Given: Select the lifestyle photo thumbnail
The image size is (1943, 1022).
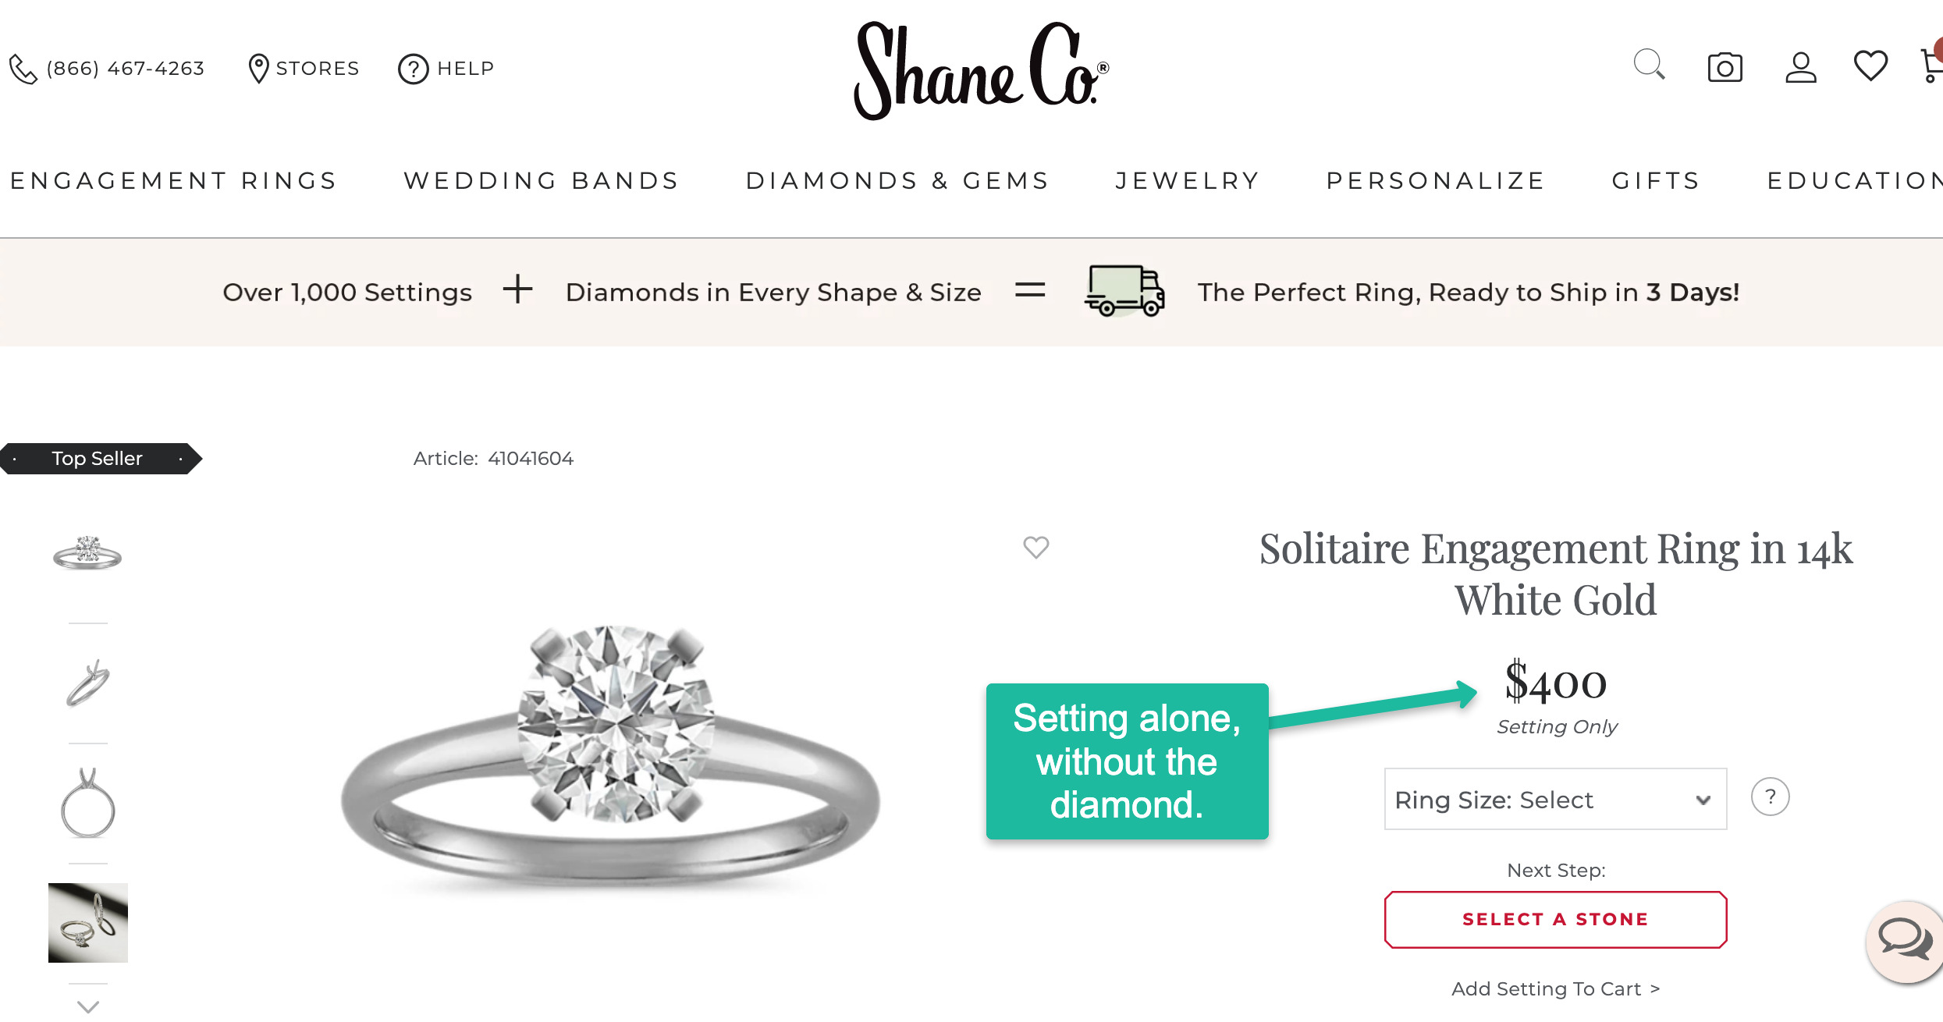Looking at the screenshot, I should point(88,923).
